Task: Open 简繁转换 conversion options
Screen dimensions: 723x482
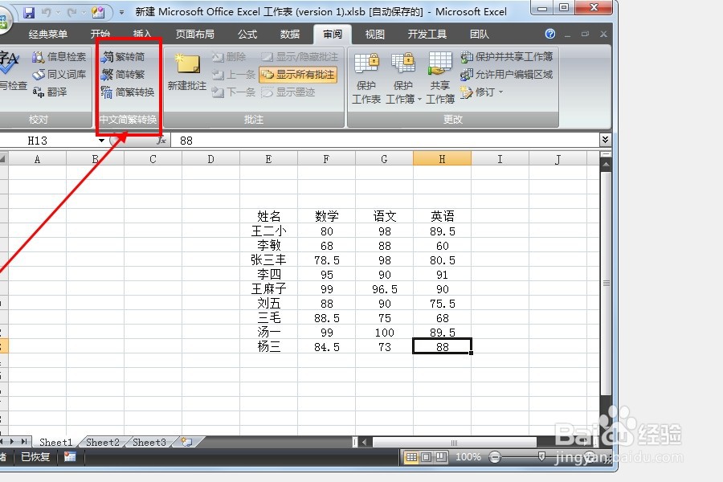Action: 128,92
